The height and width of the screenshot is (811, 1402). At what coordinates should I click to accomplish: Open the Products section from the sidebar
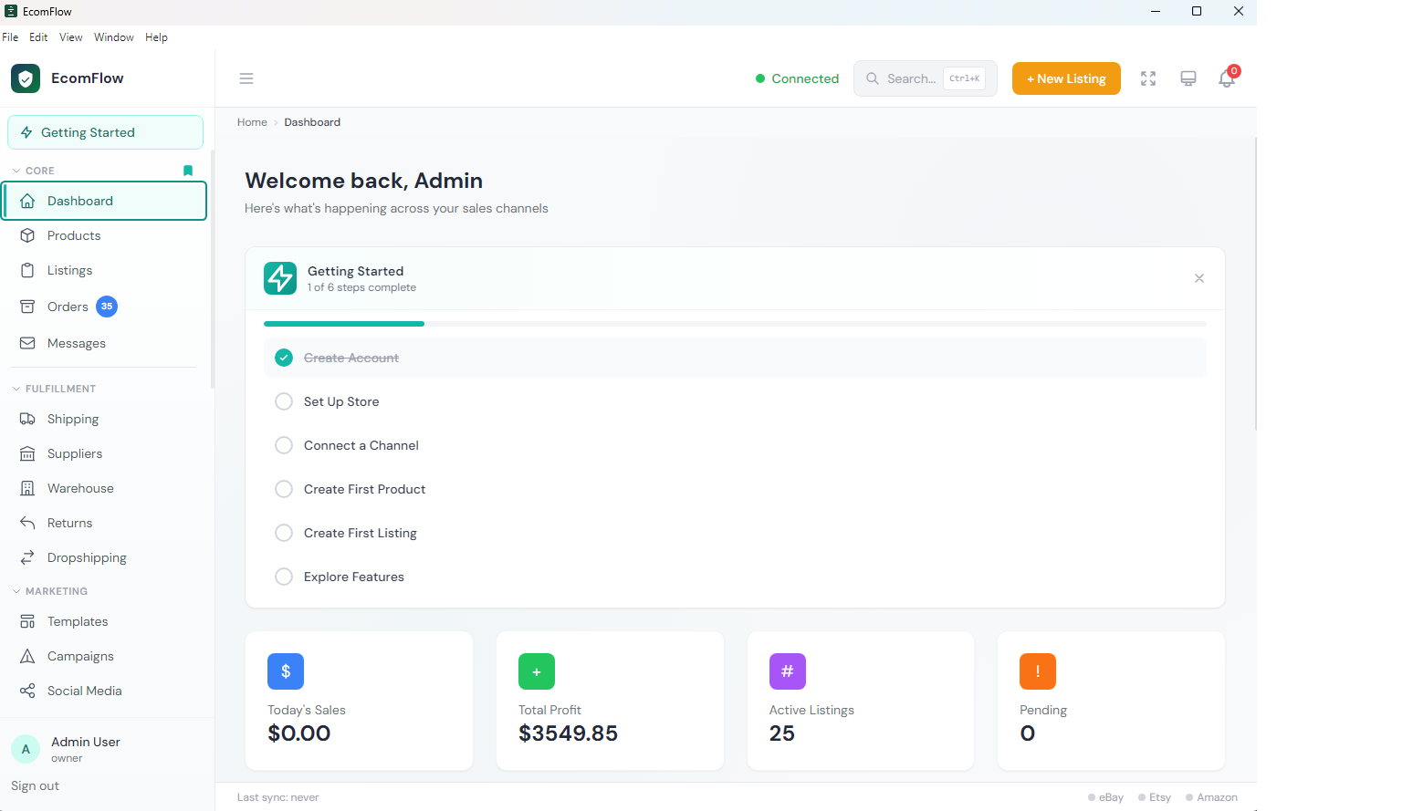74,235
